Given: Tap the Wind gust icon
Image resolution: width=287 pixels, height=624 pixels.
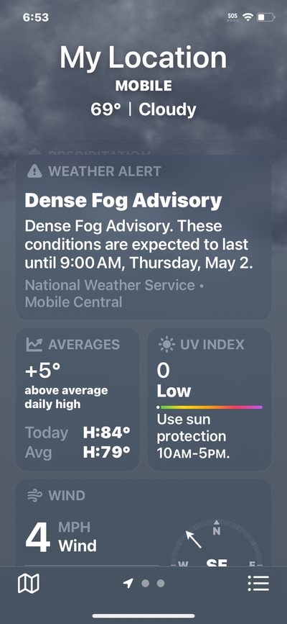Looking at the screenshot, I should pyautogui.click(x=34, y=495).
